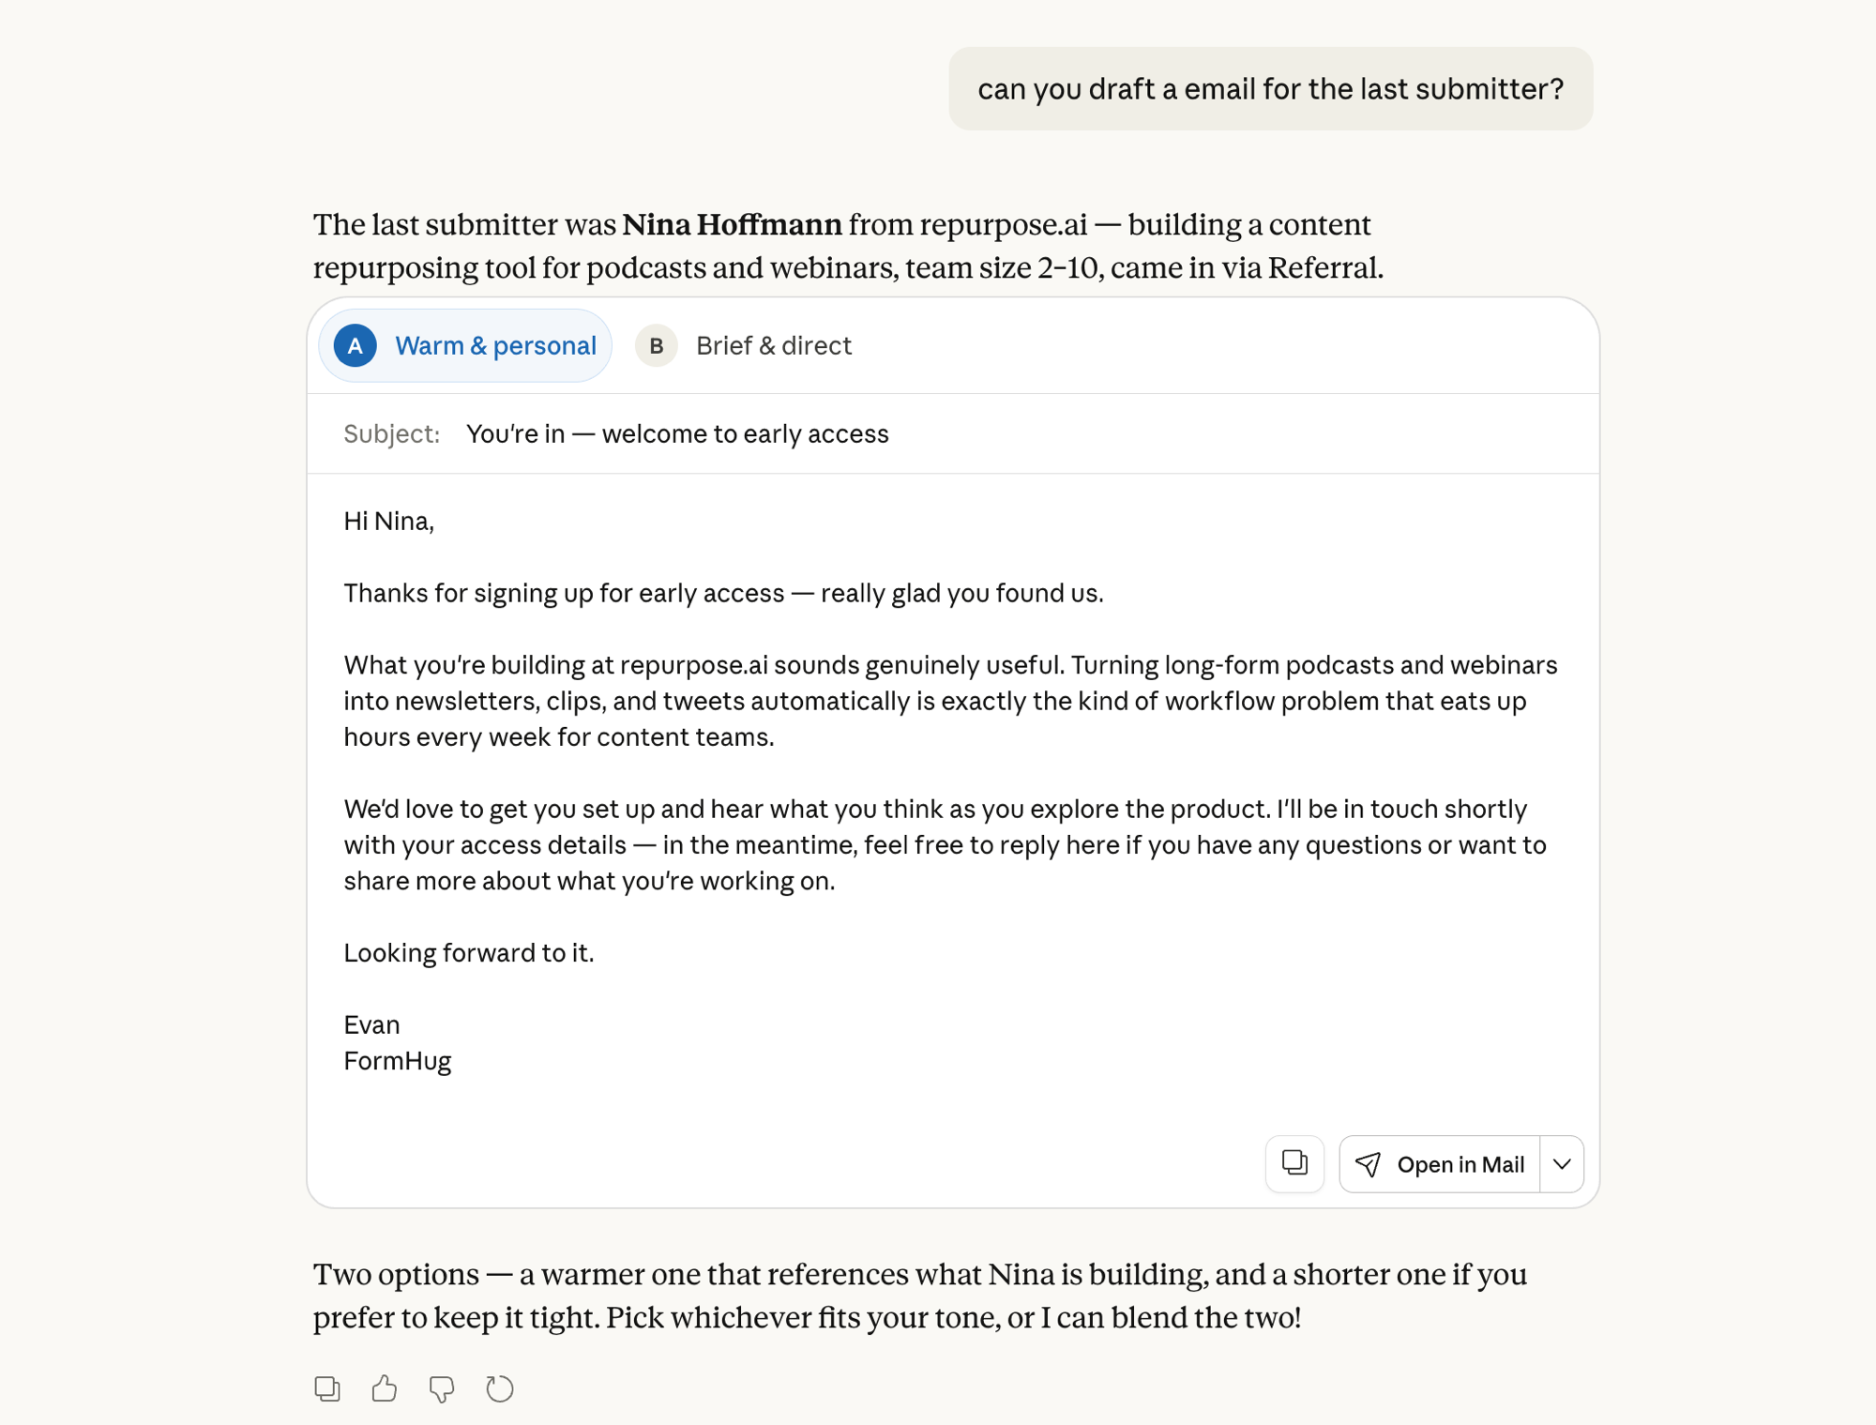1876x1425 pixels.
Task: Expand the Open in Mail options chevron
Action: tap(1562, 1164)
